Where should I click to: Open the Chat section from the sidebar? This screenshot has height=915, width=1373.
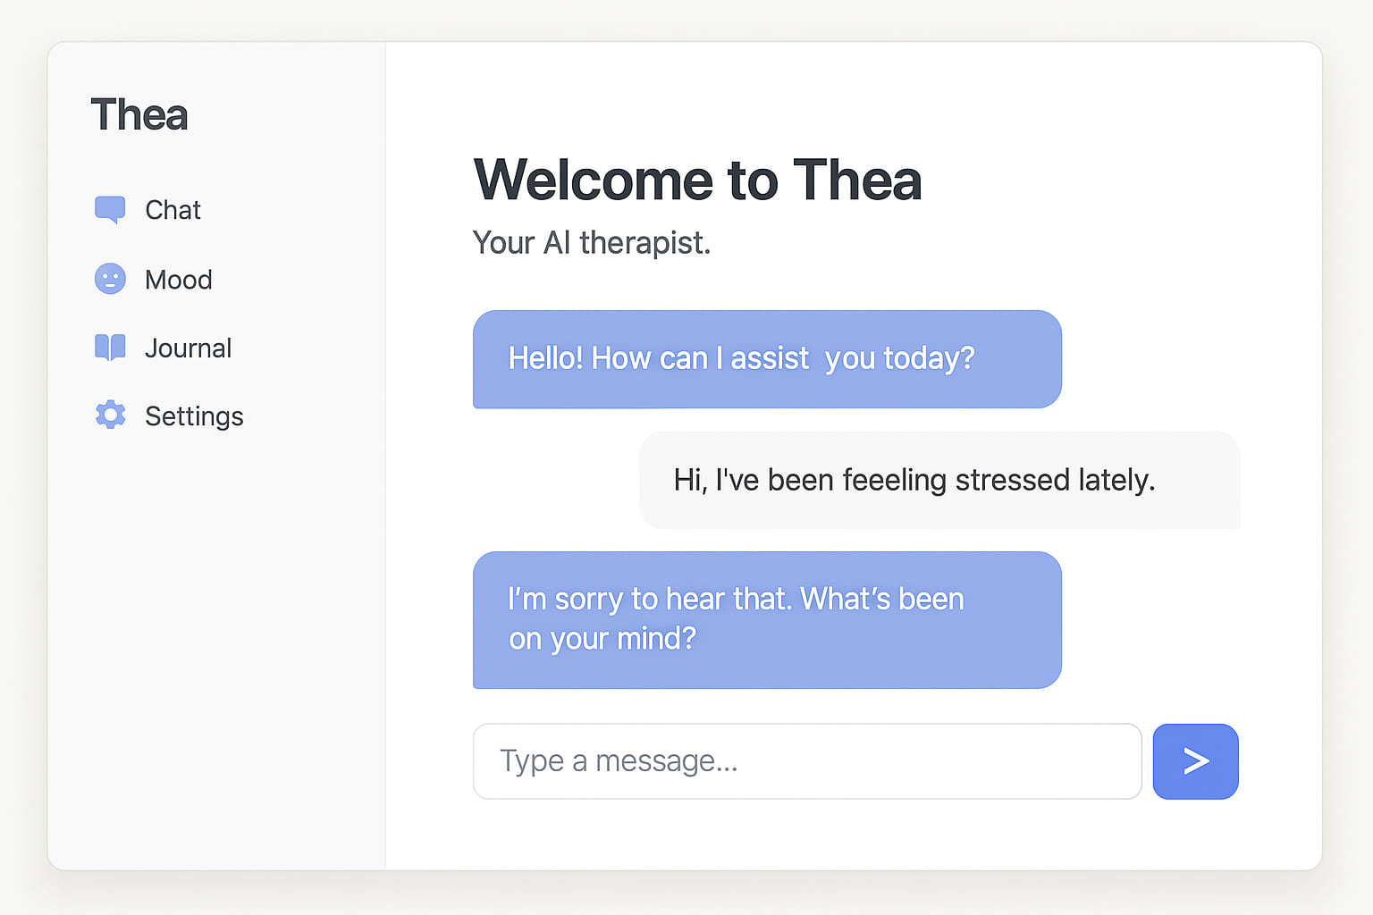pyautogui.click(x=173, y=210)
